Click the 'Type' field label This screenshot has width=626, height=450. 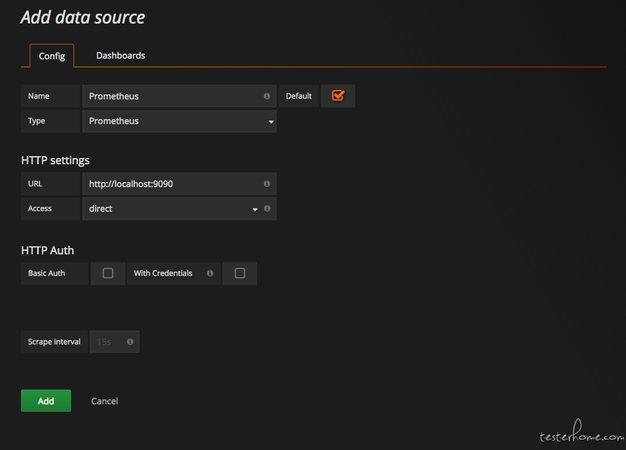pyautogui.click(x=36, y=121)
